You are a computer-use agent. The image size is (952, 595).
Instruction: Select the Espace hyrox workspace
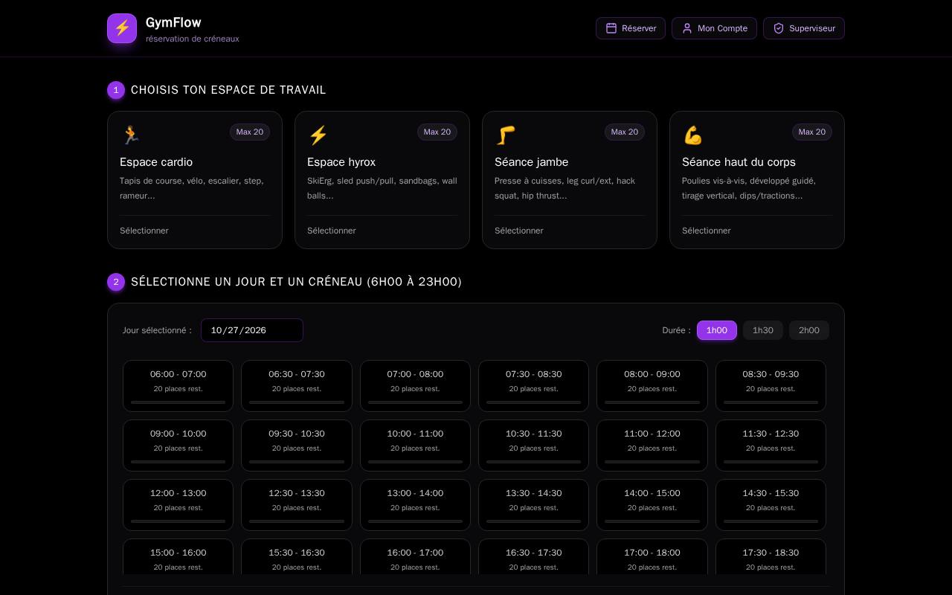pyautogui.click(x=382, y=180)
